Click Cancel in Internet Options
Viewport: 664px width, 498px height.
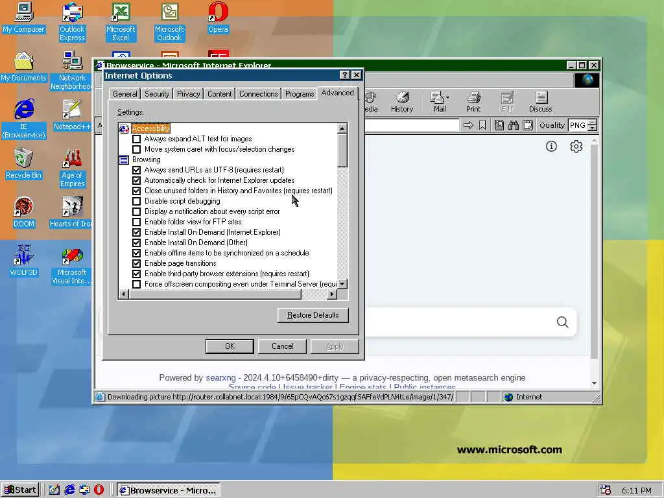coord(283,346)
